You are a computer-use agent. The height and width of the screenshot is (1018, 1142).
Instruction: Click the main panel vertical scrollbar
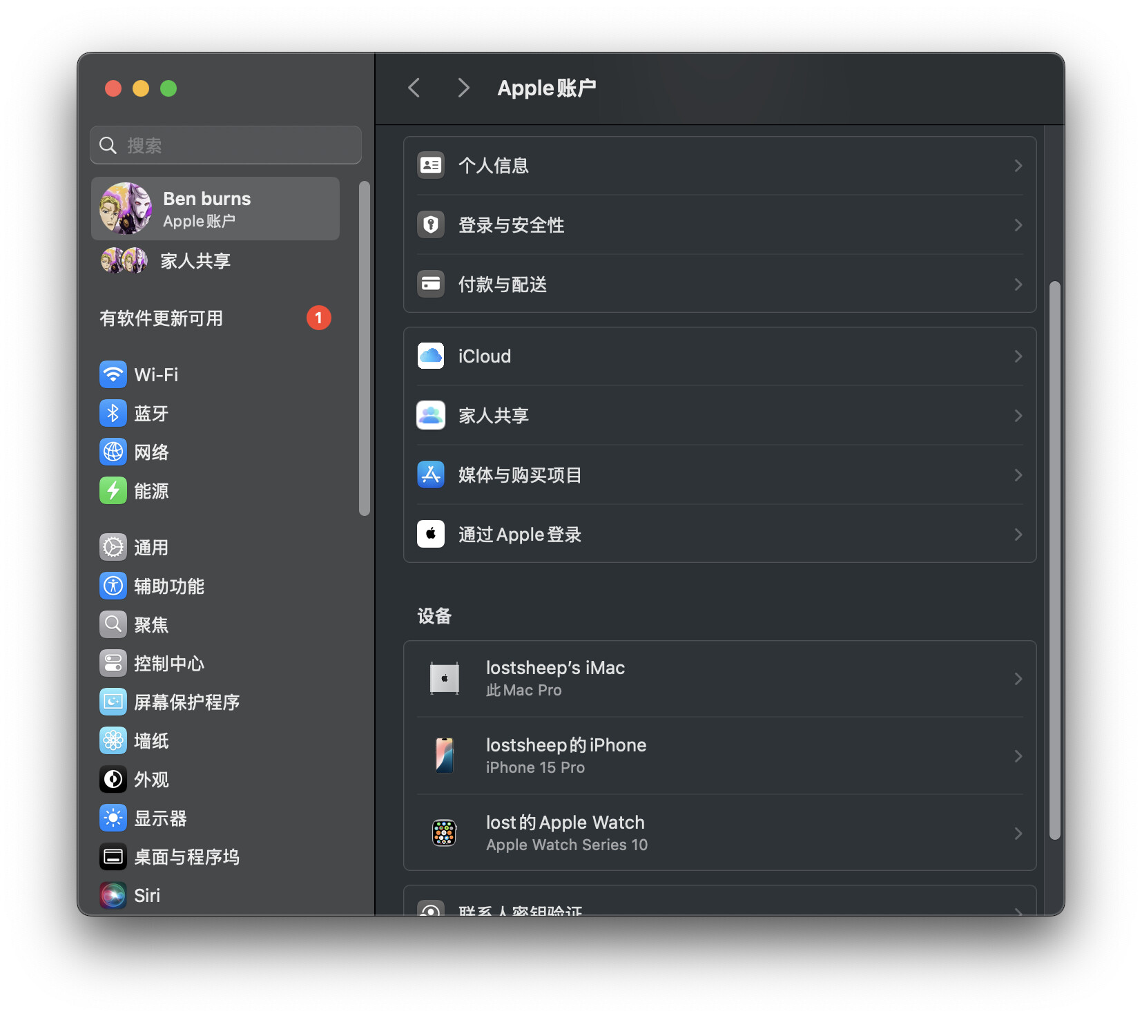pyautogui.click(x=1054, y=560)
